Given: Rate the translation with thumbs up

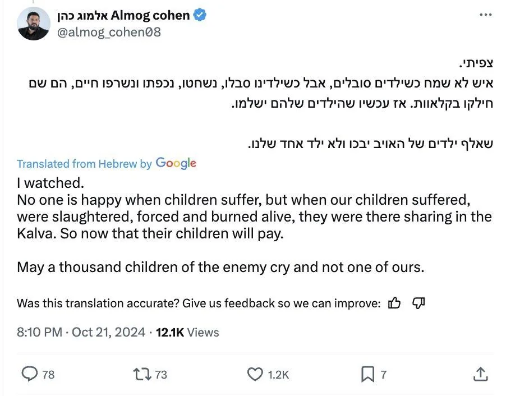Looking at the screenshot, I should [394, 303].
